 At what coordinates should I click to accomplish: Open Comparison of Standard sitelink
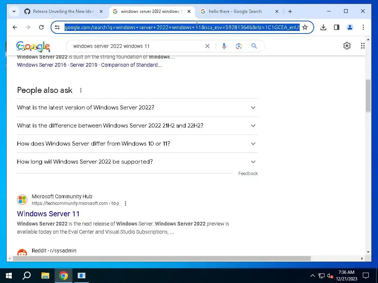pyautogui.click(x=131, y=65)
